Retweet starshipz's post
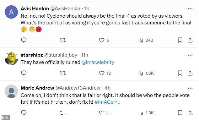This screenshot has height=120, width=199. click(x=63, y=73)
